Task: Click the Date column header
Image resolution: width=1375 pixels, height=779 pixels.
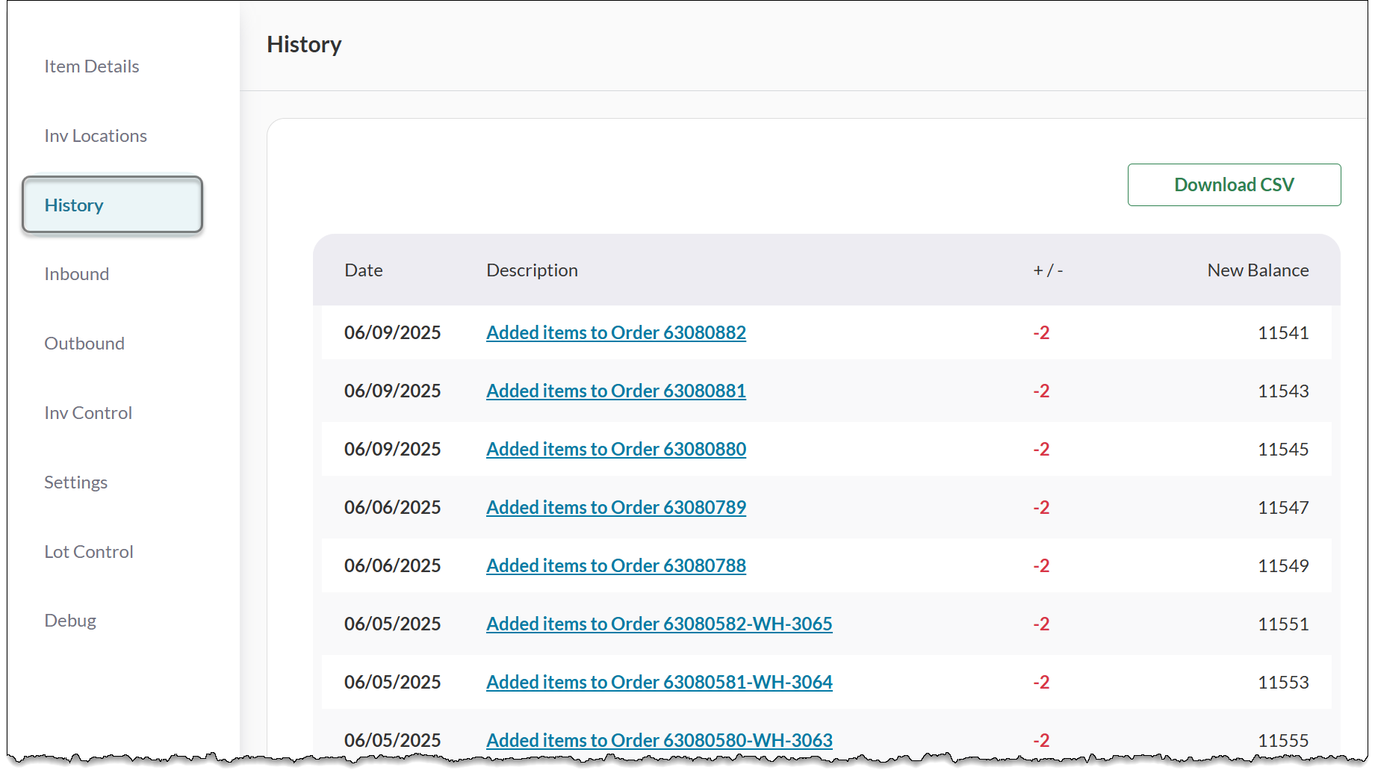Action: [363, 270]
